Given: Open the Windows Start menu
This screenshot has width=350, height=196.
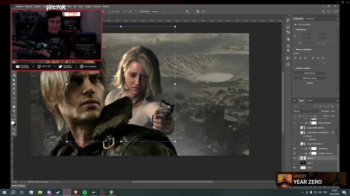Looking at the screenshot, I should click(x=4, y=192).
